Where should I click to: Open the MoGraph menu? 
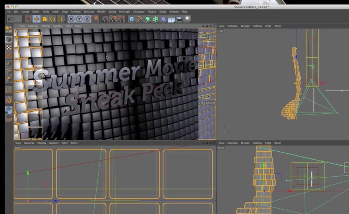pyautogui.click(x=124, y=12)
